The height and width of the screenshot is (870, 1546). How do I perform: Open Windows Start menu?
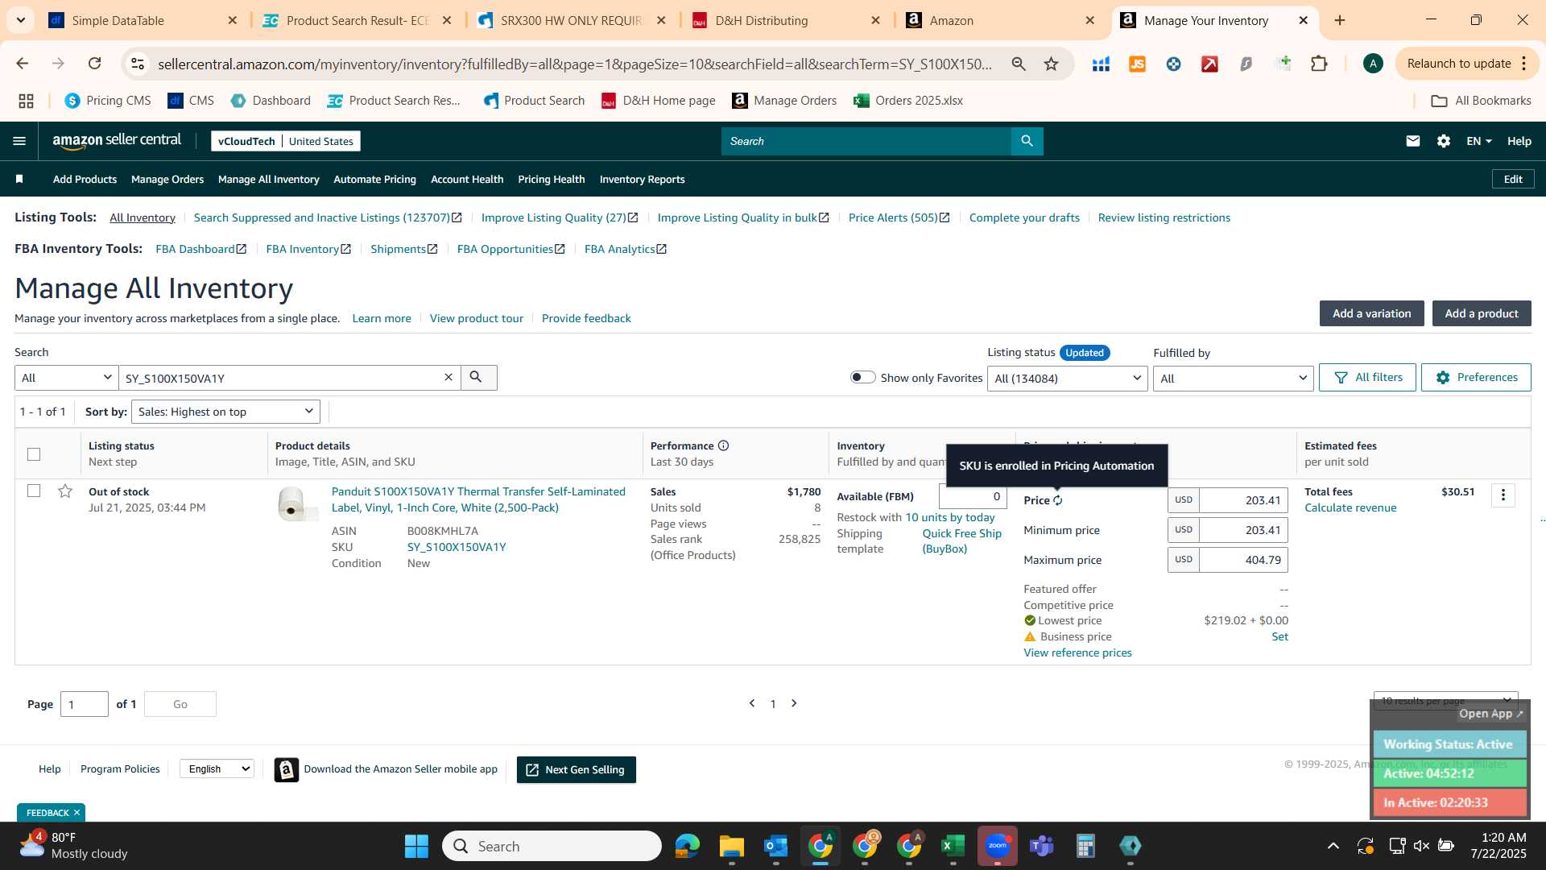pyautogui.click(x=416, y=846)
